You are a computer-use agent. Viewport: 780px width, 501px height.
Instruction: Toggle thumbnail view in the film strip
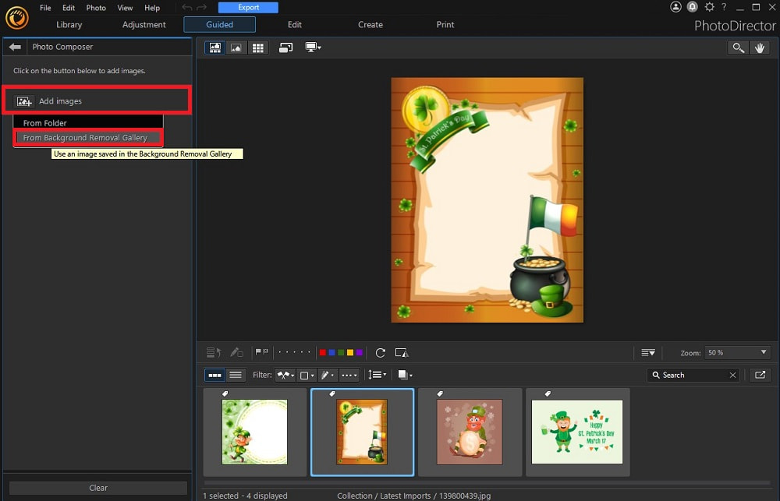(215, 375)
